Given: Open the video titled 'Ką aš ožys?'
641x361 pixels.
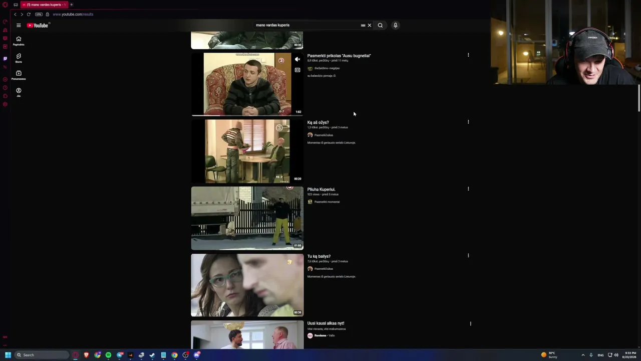Looking at the screenshot, I should 318,122.
